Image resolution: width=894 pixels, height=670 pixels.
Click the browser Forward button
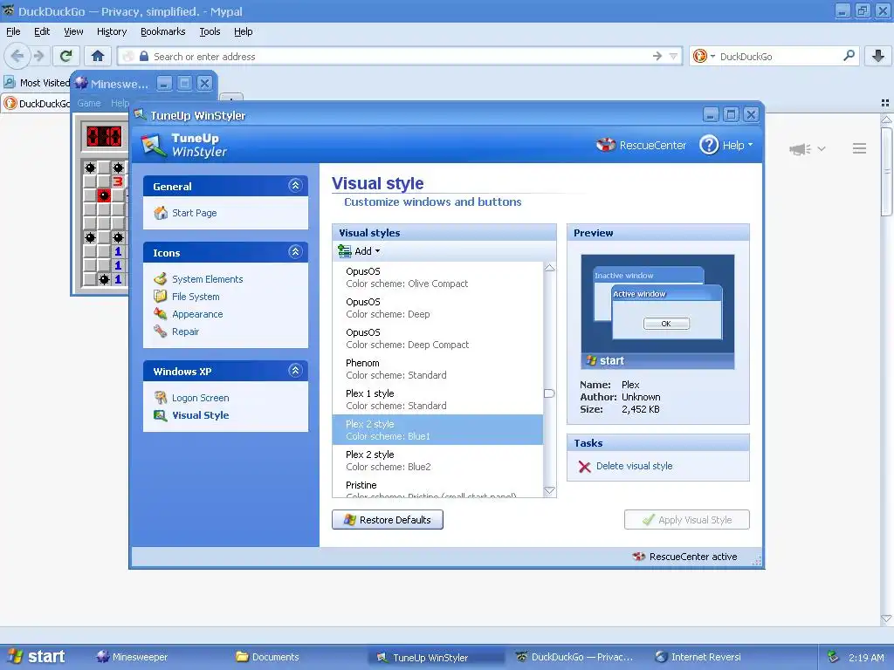[x=38, y=56]
